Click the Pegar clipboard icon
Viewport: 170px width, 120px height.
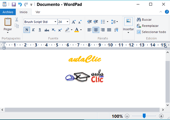[8, 22]
